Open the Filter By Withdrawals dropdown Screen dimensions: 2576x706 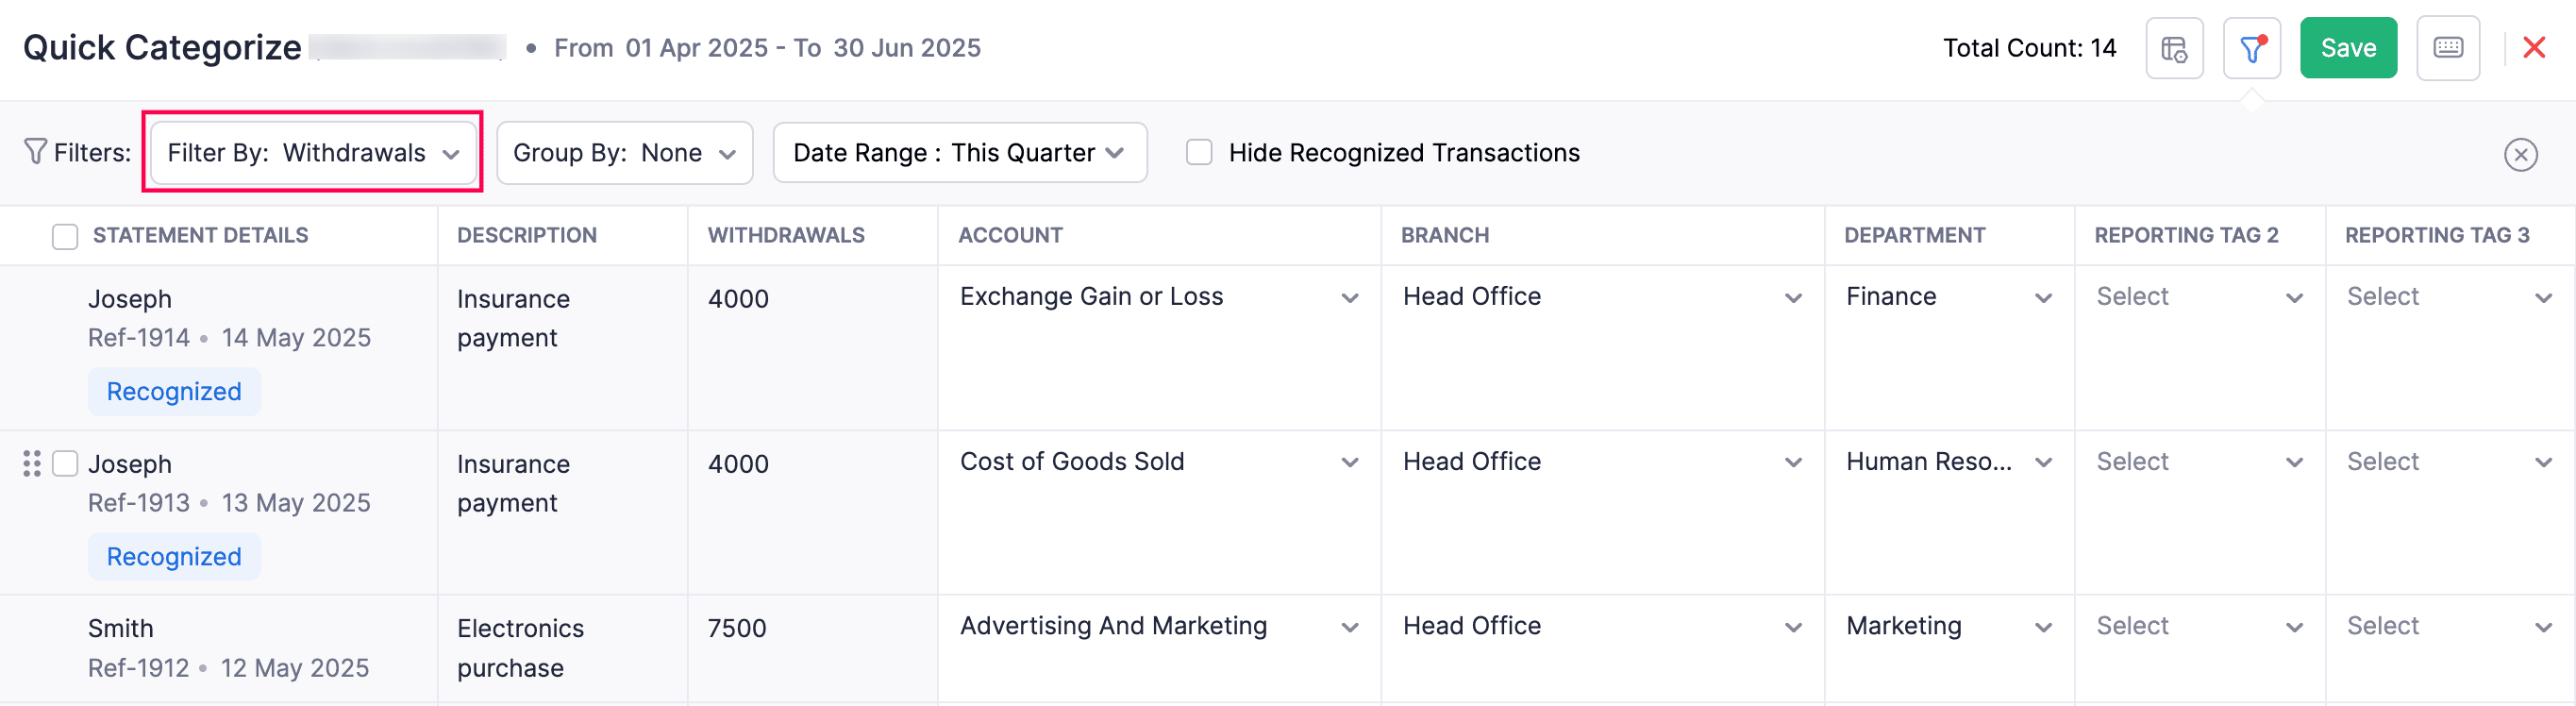pyautogui.click(x=312, y=152)
